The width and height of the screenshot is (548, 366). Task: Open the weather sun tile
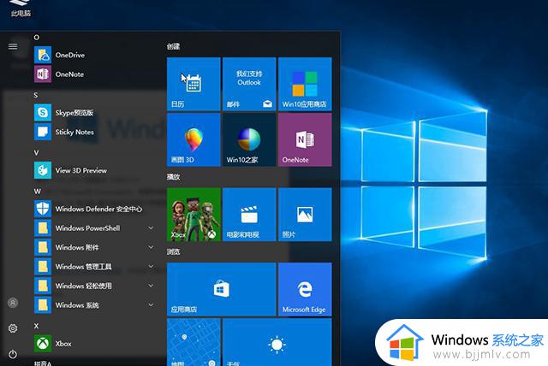(x=277, y=342)
